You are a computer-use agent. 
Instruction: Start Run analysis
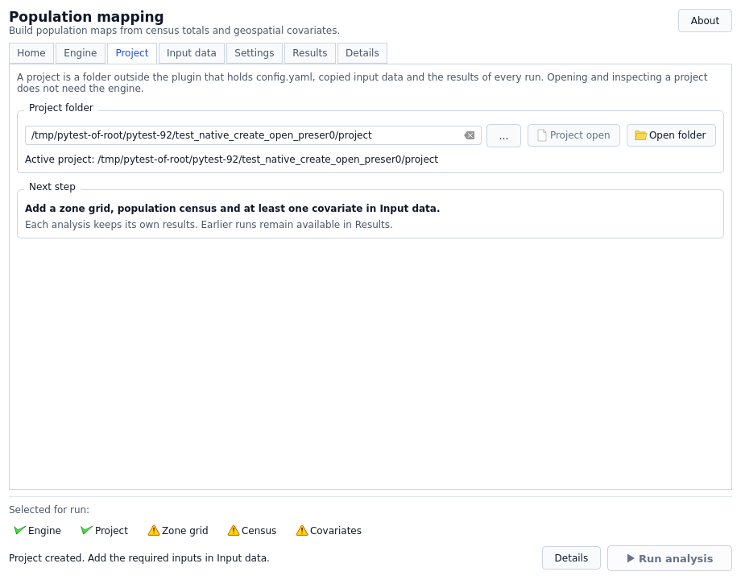(x=669, y=558)
